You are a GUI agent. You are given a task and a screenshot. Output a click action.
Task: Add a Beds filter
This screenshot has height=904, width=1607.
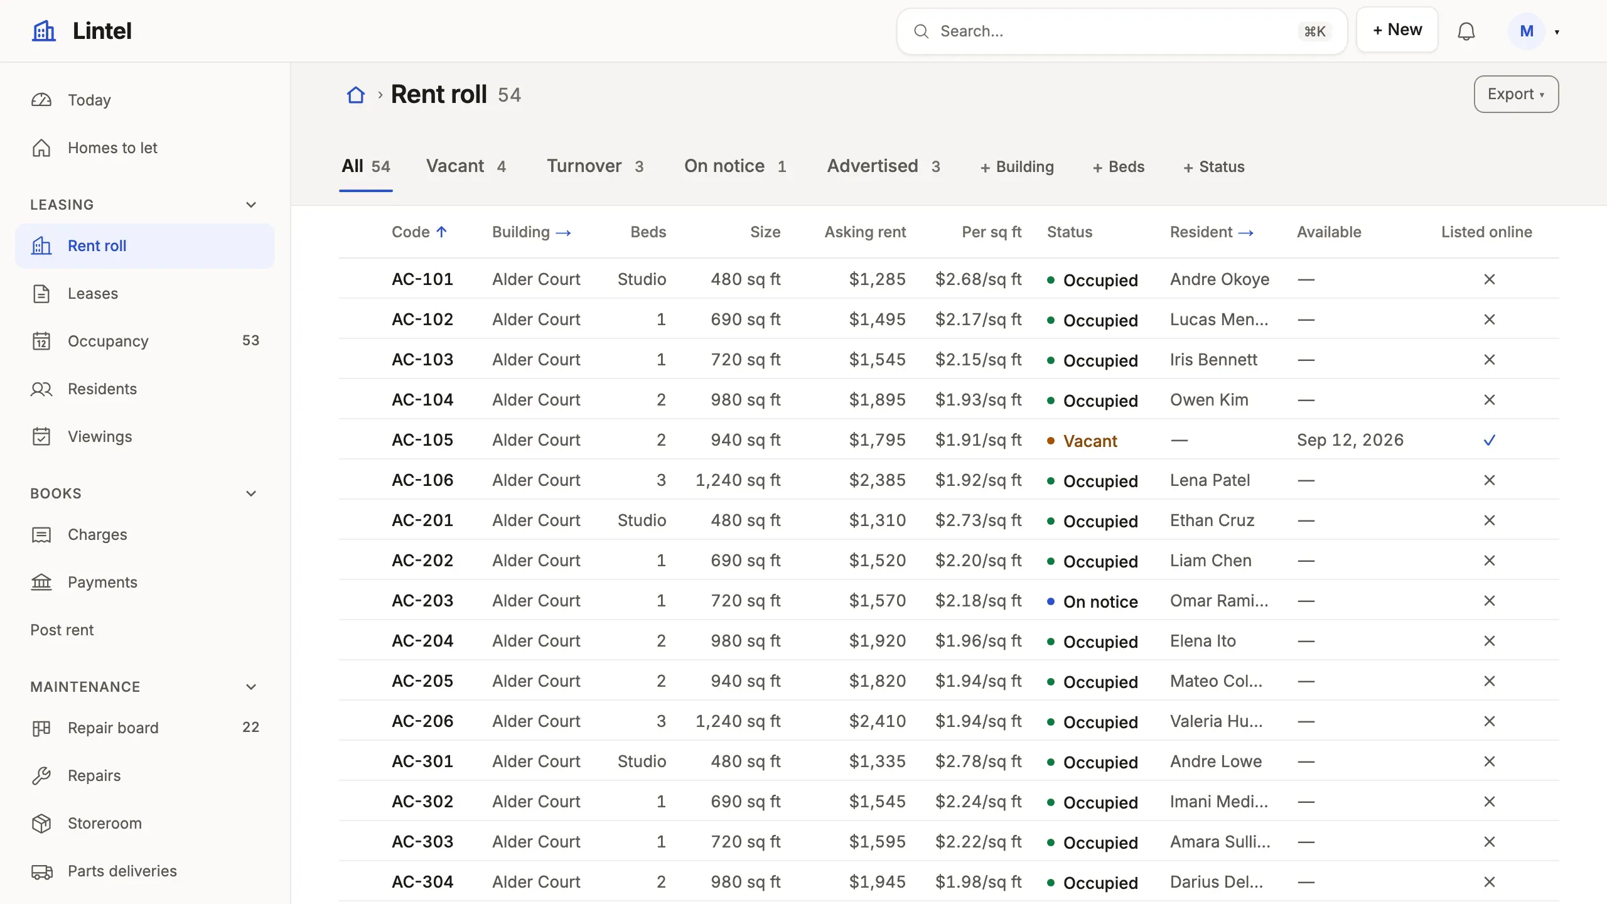pos(1119,166)
